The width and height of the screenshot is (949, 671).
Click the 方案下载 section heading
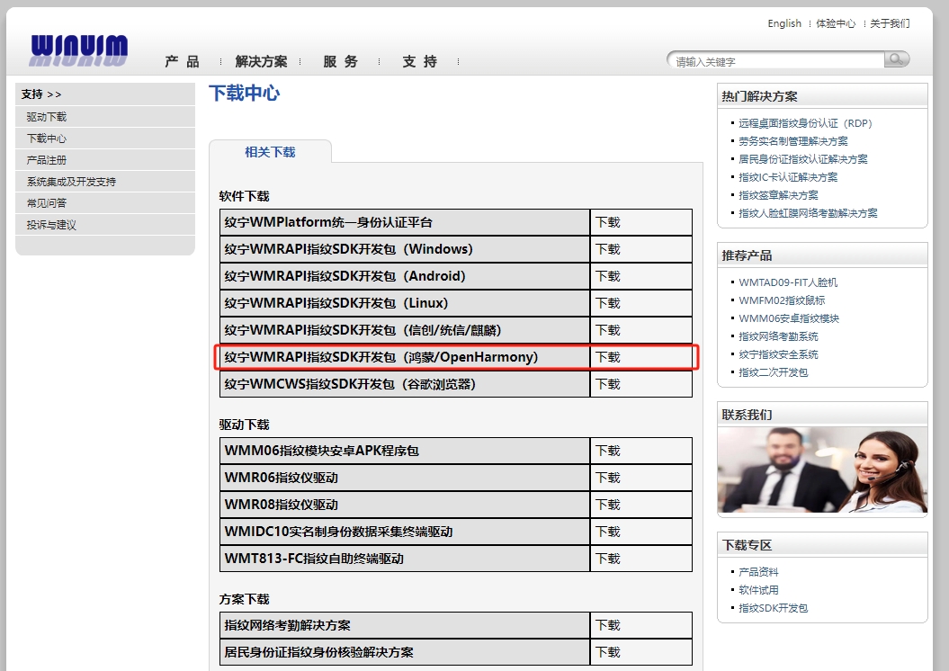[x=244, y=599]
